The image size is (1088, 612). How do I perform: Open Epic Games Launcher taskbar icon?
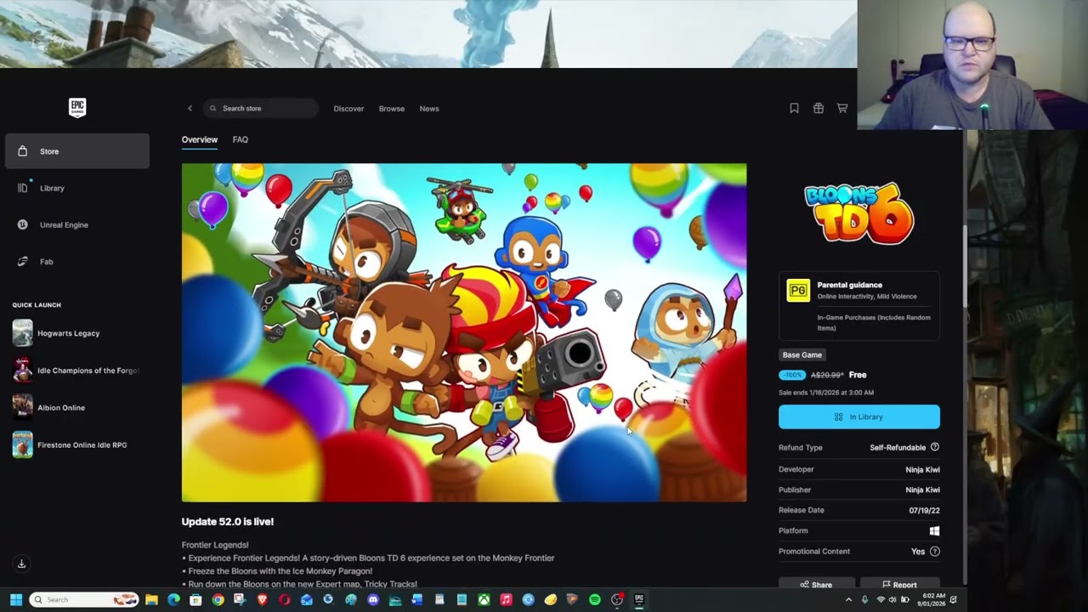(639, 599)
